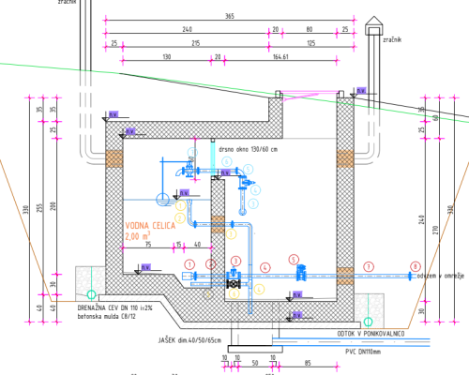The image size is (469, 375).
Task: Click the red circled number 7 marker
Action: [369, 267]
